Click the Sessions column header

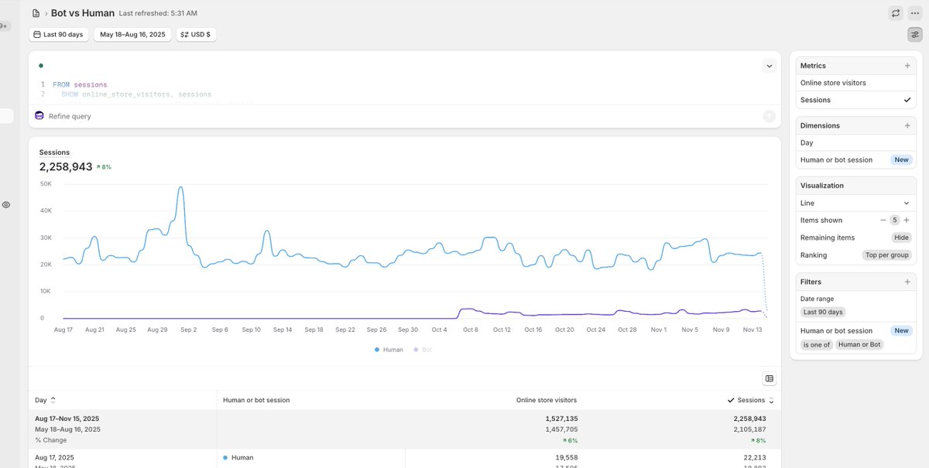pos(751,400)
